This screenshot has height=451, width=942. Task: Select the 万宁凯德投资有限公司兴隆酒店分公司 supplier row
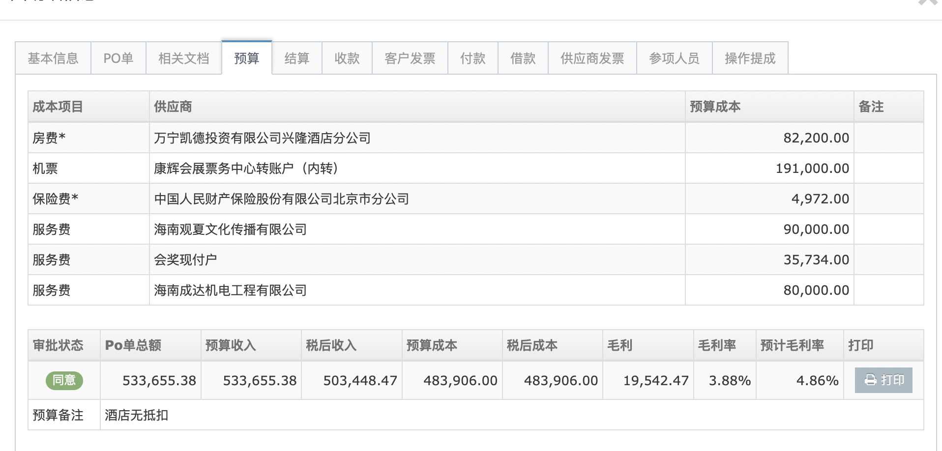262,138
